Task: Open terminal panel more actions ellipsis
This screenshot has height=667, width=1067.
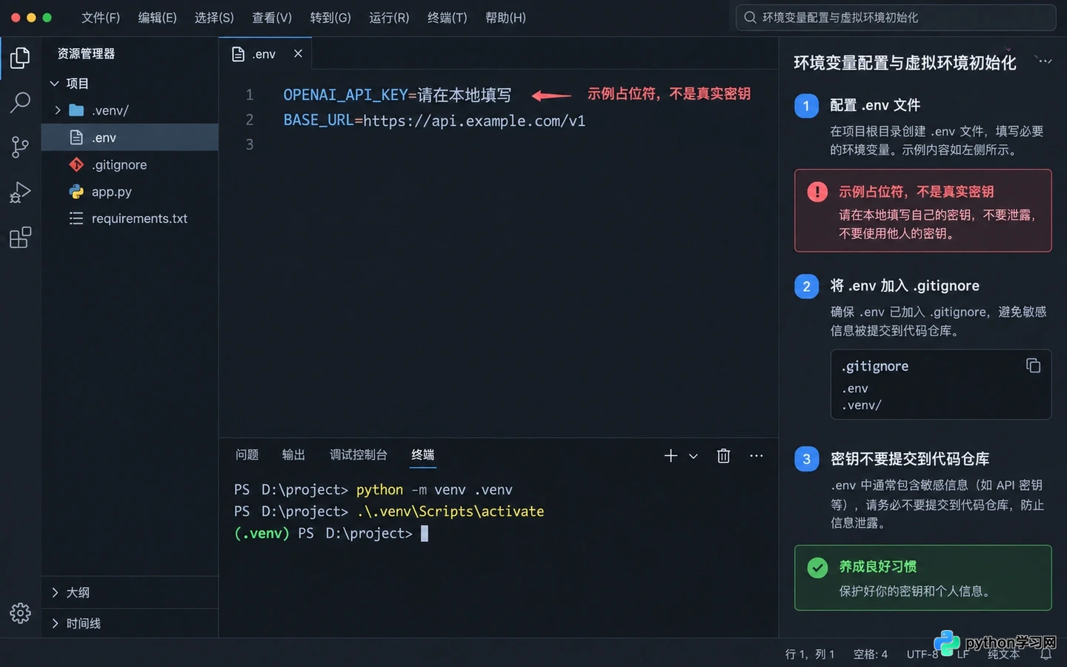Action: (x=756, y=456)
